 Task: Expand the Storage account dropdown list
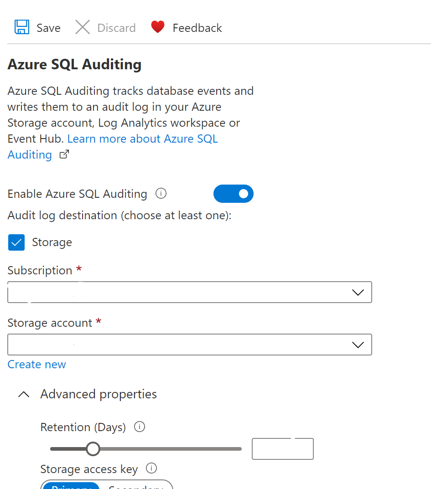189,345
